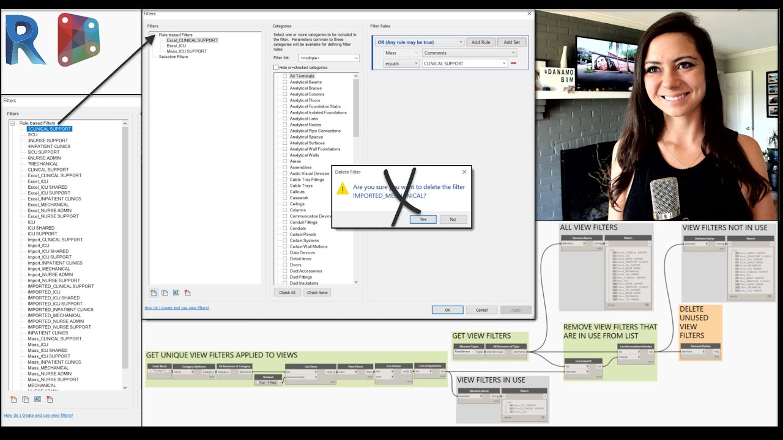
Task: Click down arrow of small filter list scrollbar
Action: coord(125,387)
